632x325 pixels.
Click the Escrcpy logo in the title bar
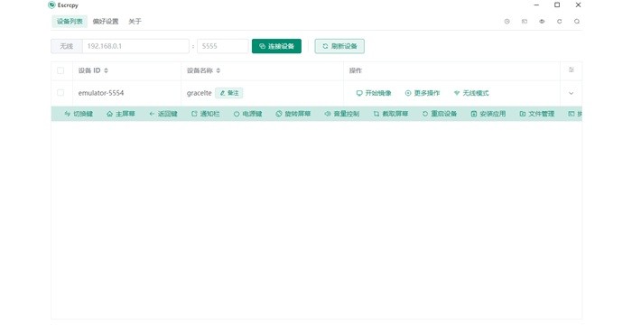click(x=51, y=5)
